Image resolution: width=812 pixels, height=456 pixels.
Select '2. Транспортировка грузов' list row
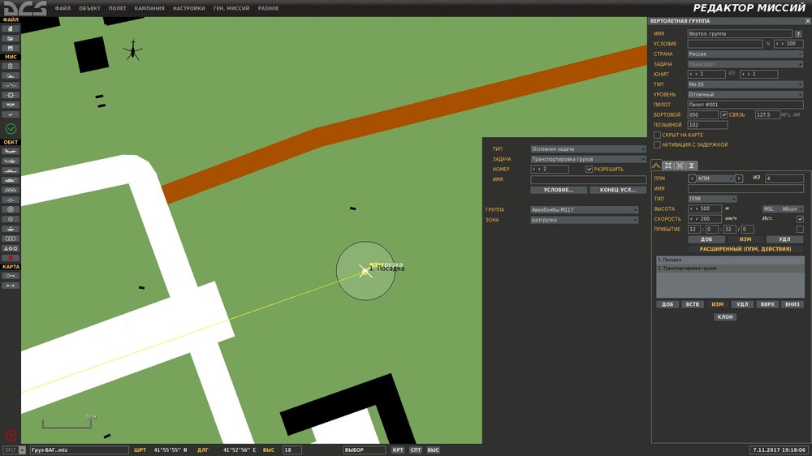coord(730,268)
